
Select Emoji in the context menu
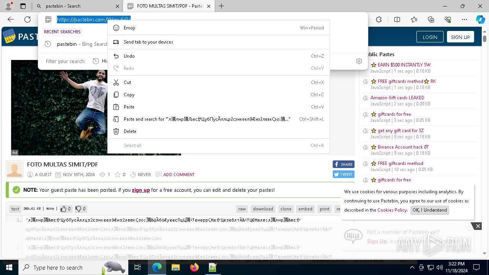pyautogui.click(x=219, y=28)
